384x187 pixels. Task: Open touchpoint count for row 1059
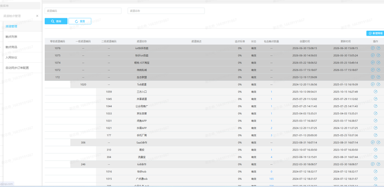pos(271,92)
